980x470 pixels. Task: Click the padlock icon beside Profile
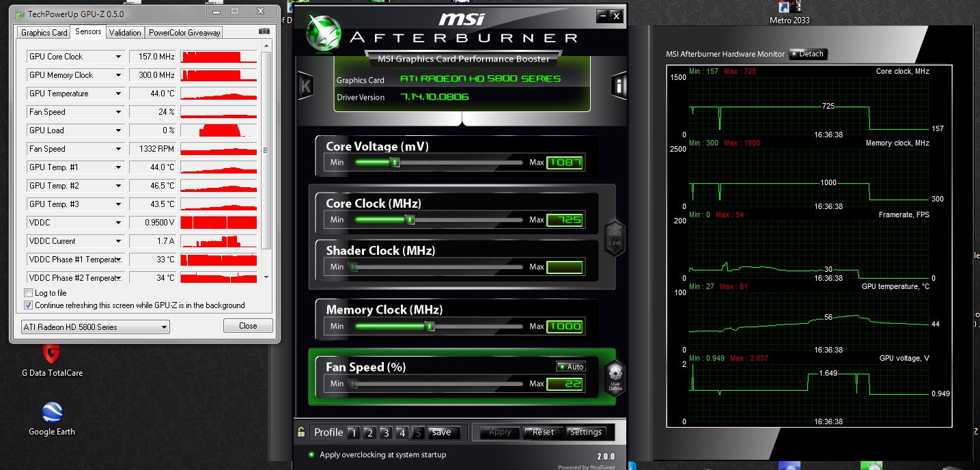pos(301,432)
